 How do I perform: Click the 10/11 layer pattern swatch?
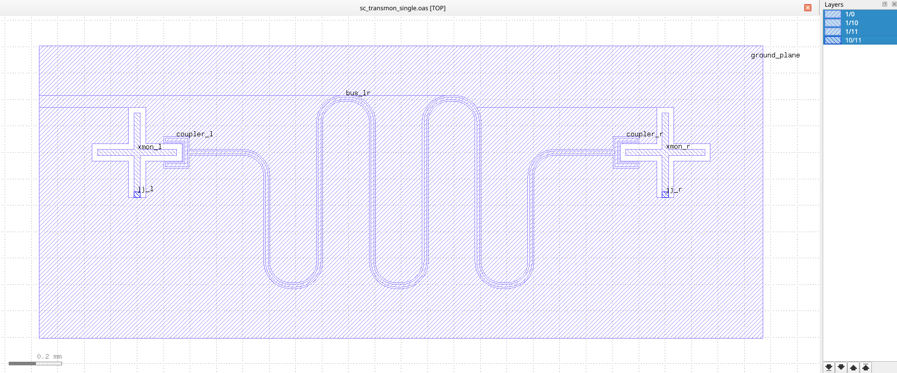833,40
